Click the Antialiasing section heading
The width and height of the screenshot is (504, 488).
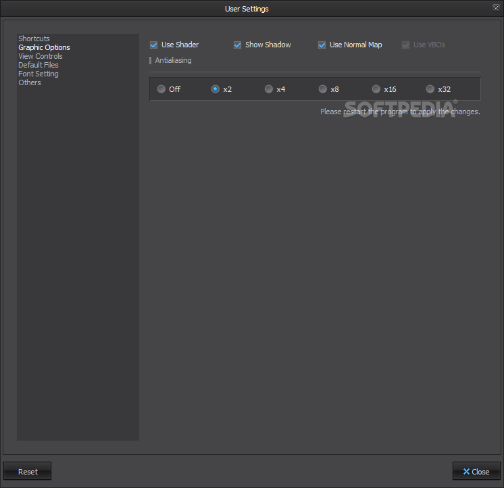[173, 60]
